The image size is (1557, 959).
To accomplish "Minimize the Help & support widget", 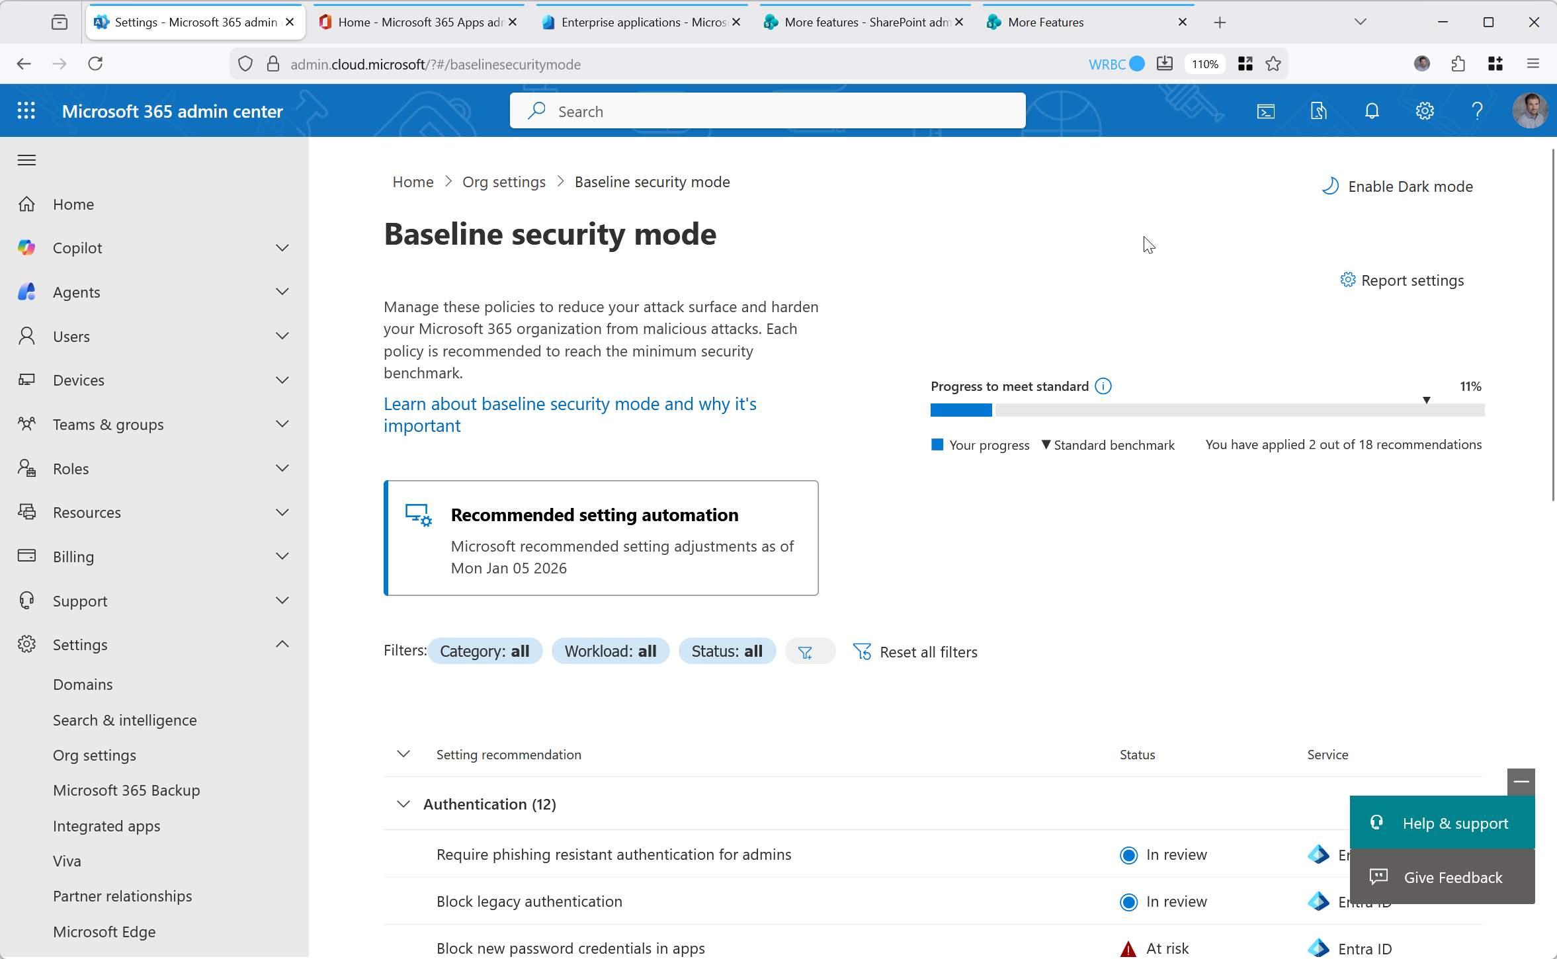I will point(1521,782).
